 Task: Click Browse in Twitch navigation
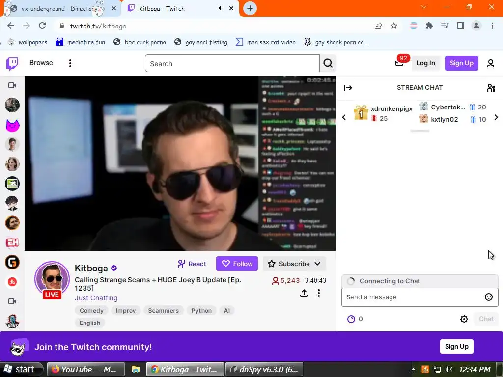tap(41, 63)
